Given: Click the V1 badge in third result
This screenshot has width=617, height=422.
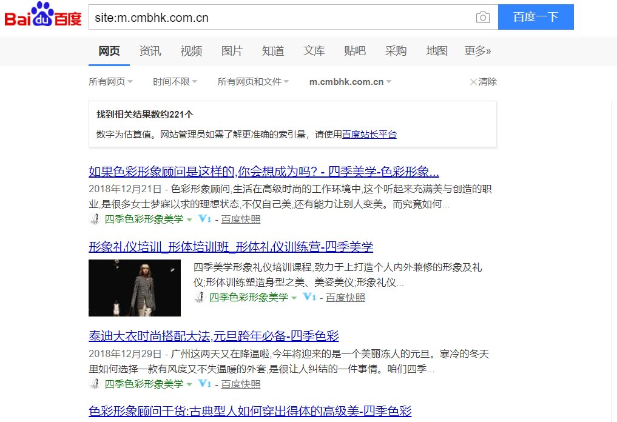Looking at the screenshot, I should click(204, 384).
